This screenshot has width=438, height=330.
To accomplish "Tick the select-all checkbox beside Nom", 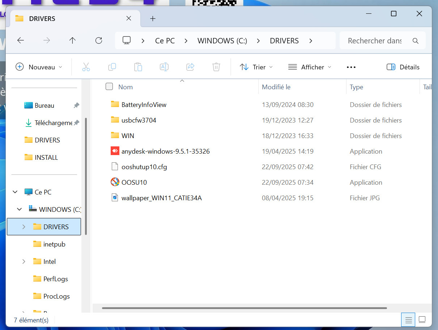I will [x=109, y=86].
